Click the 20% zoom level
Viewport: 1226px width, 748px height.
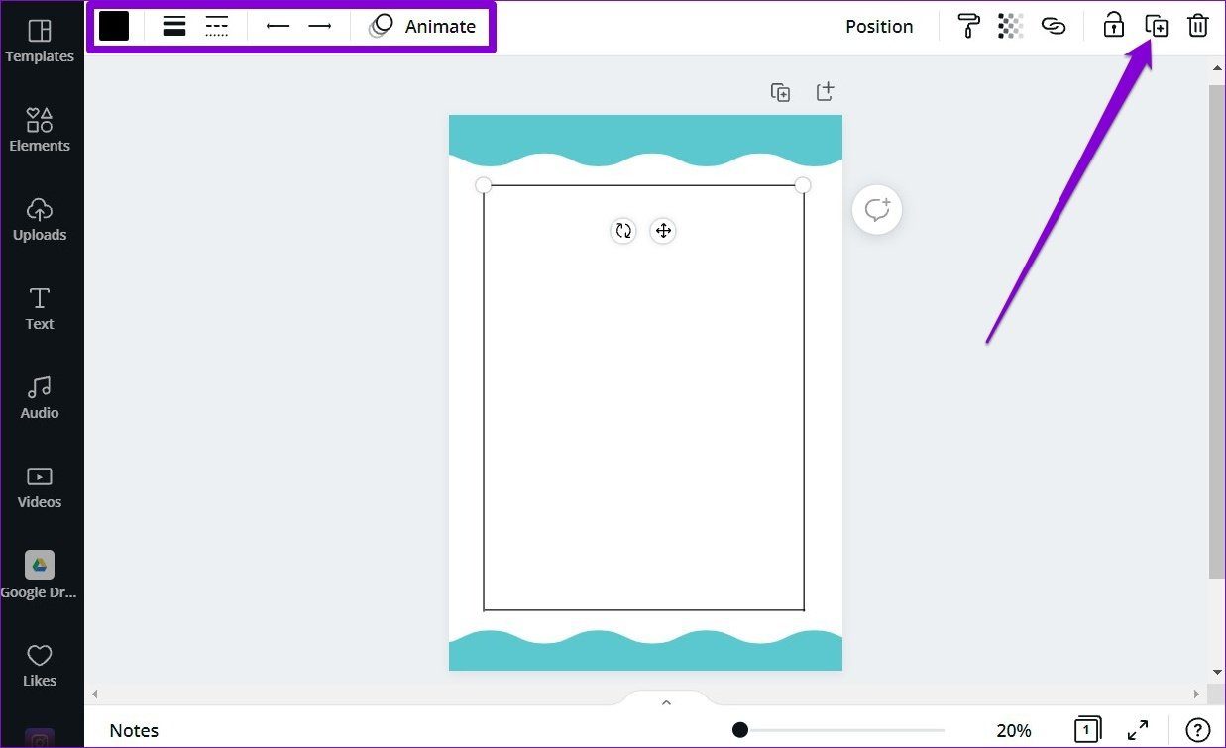pyautogui.click(x=1014, y=730)
